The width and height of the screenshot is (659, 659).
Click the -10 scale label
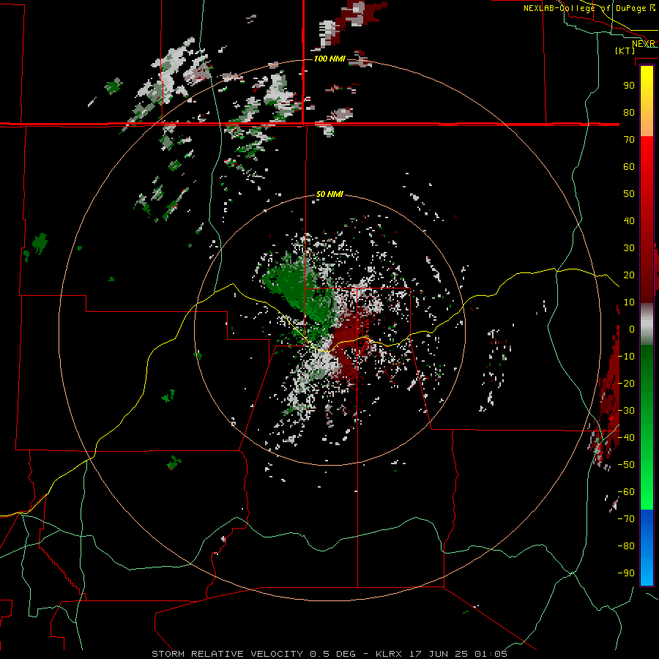[x=626, y=357]
